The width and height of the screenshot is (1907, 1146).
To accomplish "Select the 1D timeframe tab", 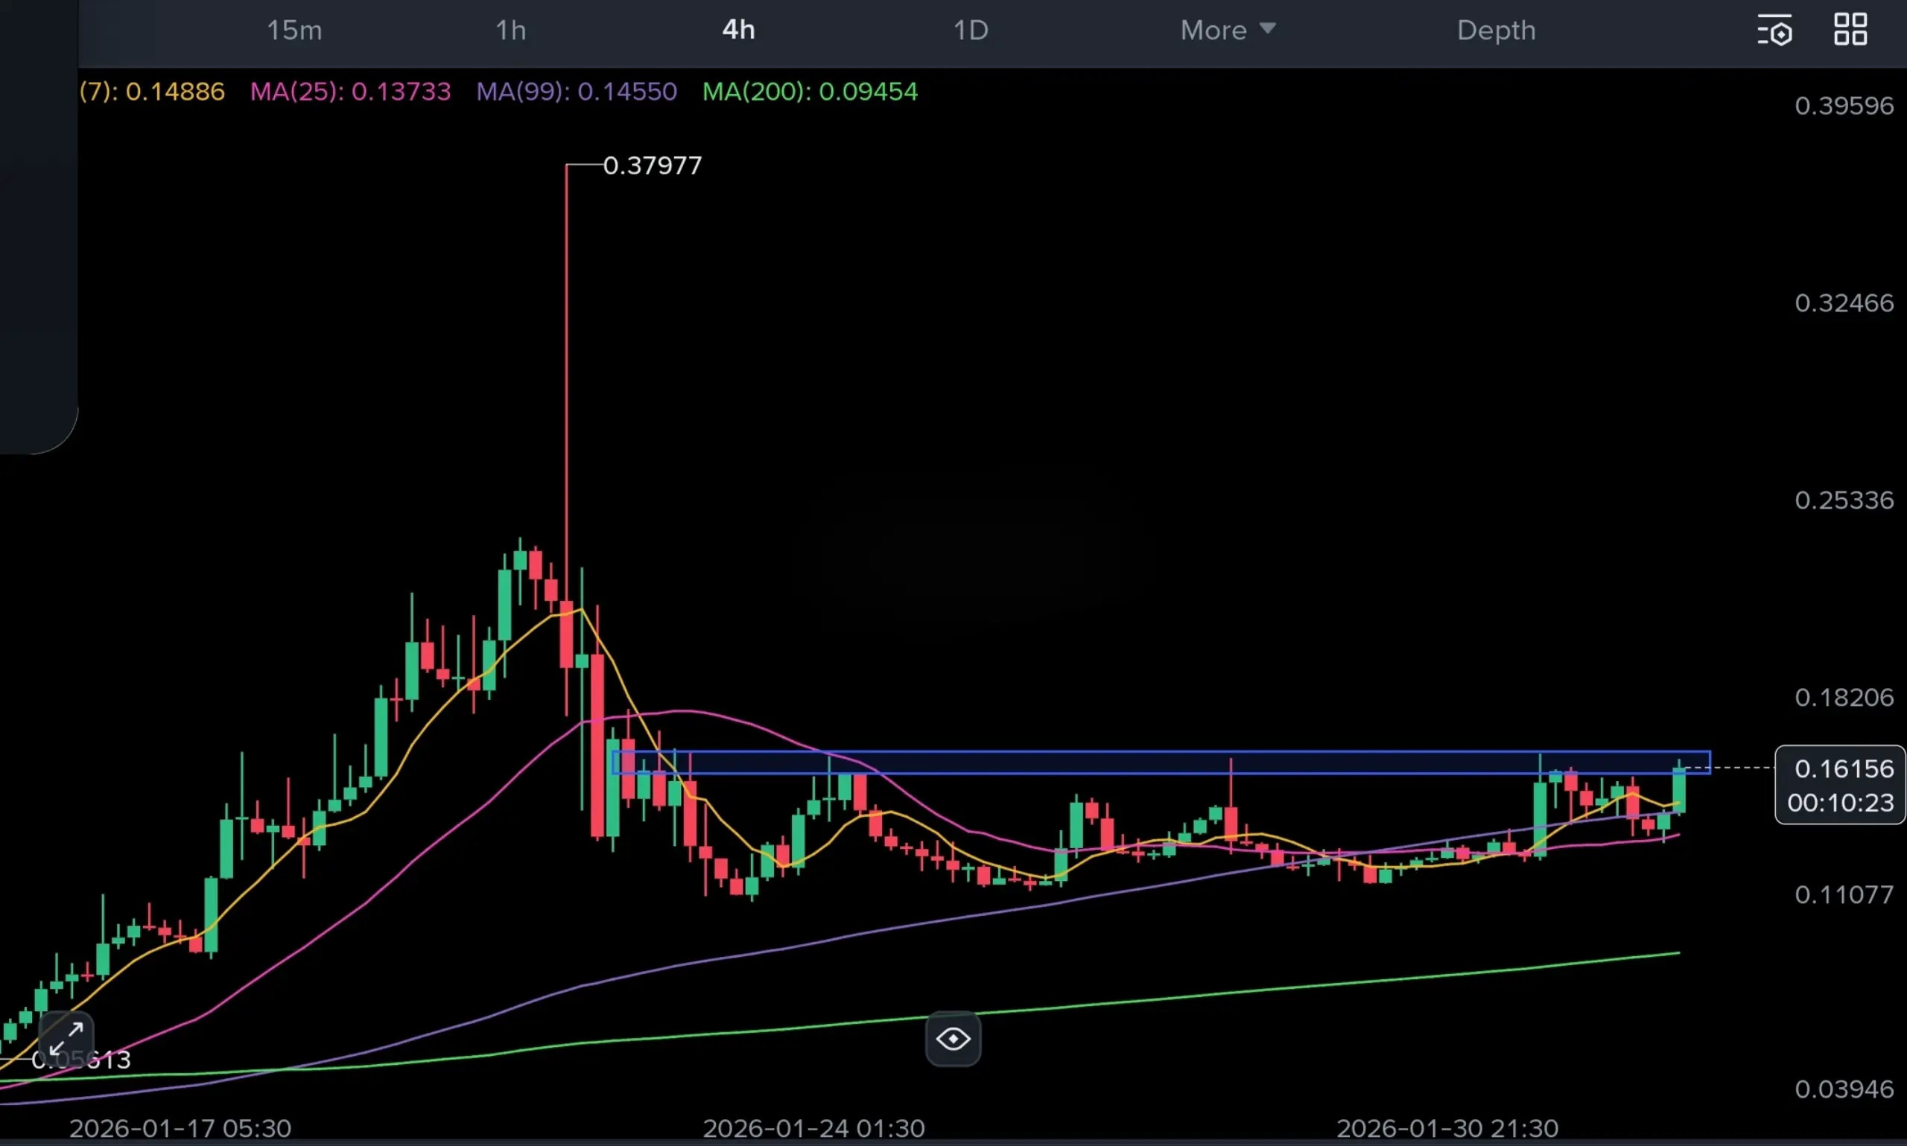I will pos(970,30).
